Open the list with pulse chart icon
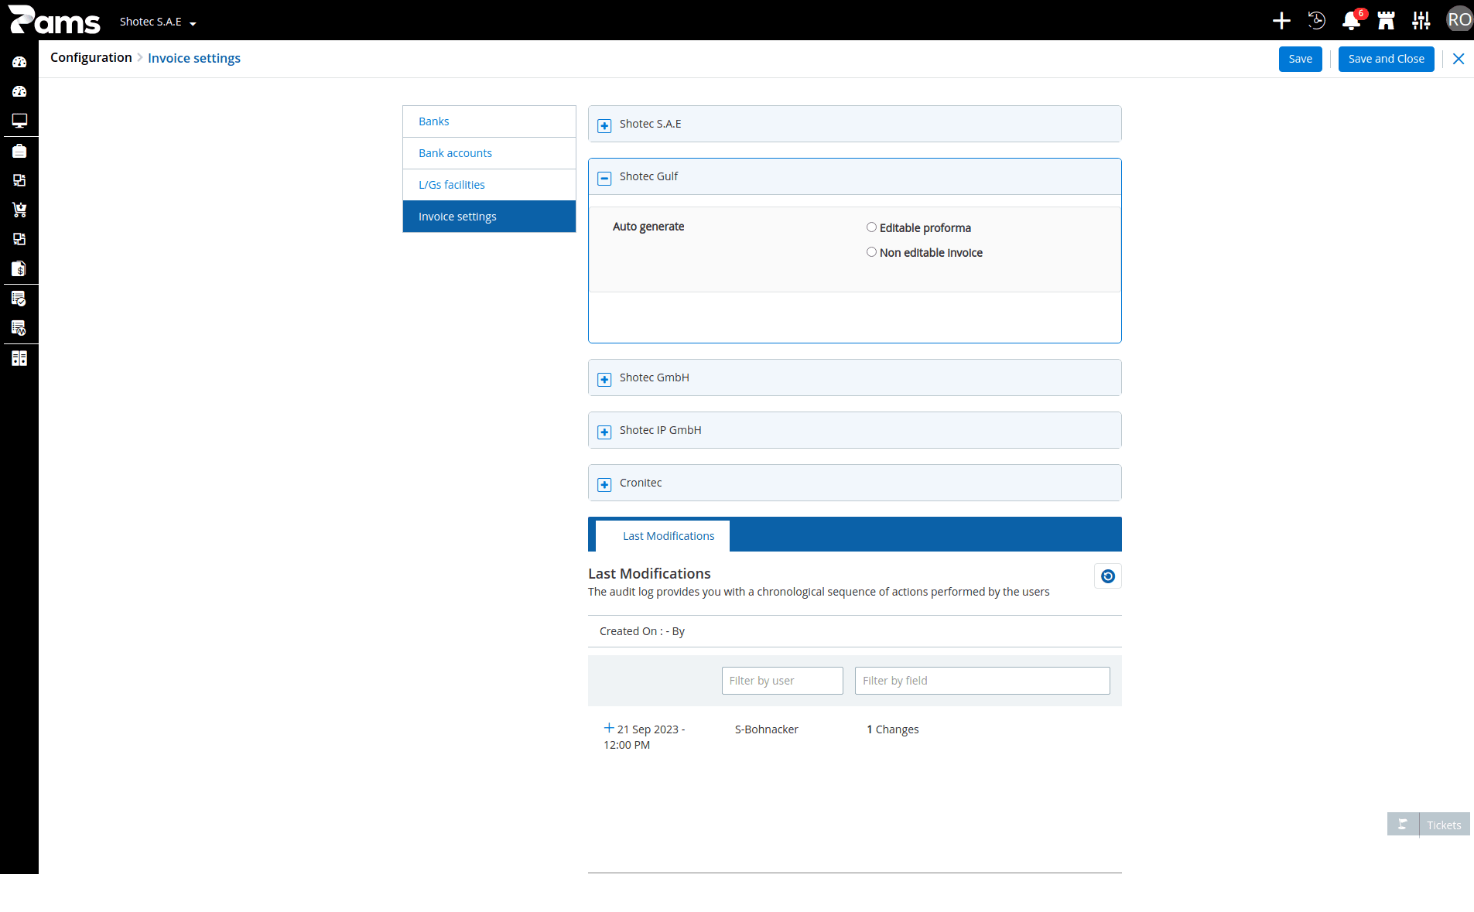Screen dimensions: 1474x912 coord(19,328)
